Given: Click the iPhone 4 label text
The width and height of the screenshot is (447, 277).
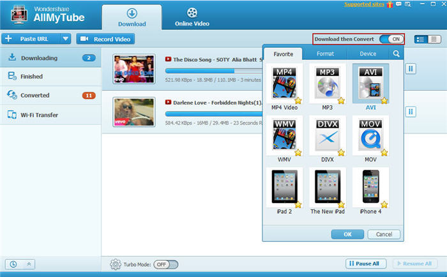Looking at the screenshot, I should coord(370,211).
